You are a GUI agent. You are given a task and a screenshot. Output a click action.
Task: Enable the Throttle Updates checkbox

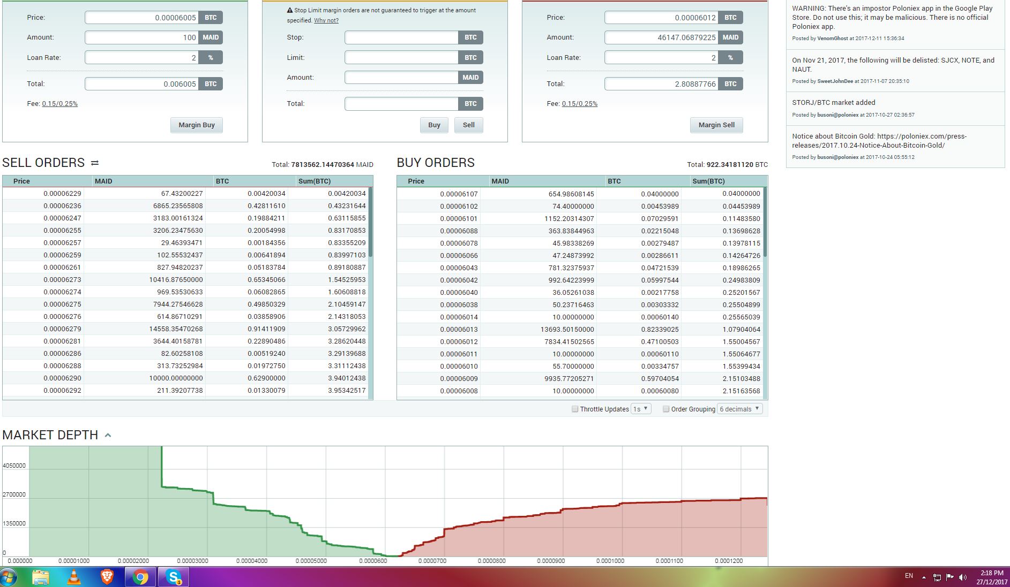point(575,409)
